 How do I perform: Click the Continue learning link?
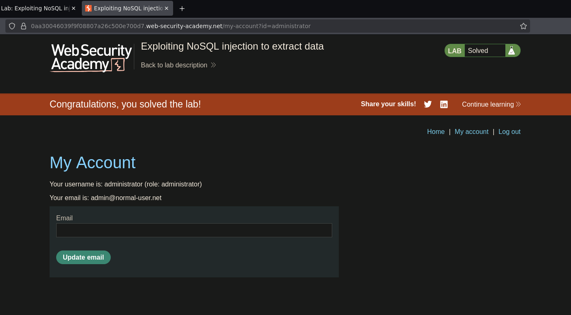(491, 104)
